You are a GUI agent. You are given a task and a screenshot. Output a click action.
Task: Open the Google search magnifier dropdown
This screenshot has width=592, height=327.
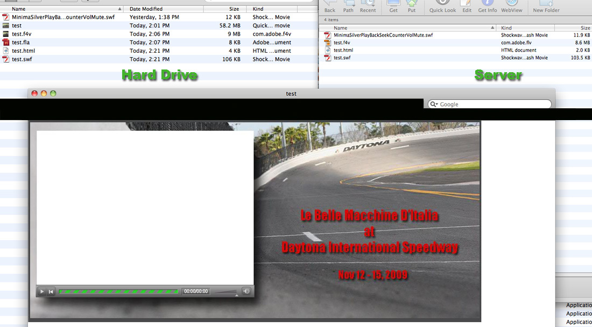tap(434, 104)
